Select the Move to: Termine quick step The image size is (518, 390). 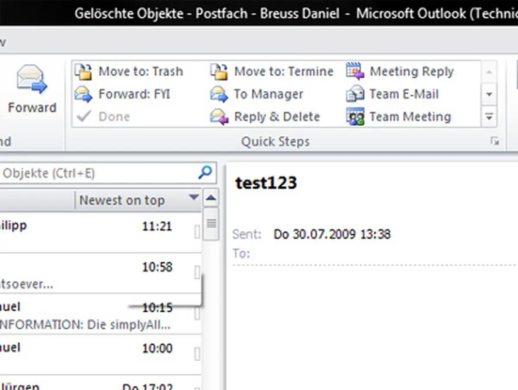[x=283, y=71]
